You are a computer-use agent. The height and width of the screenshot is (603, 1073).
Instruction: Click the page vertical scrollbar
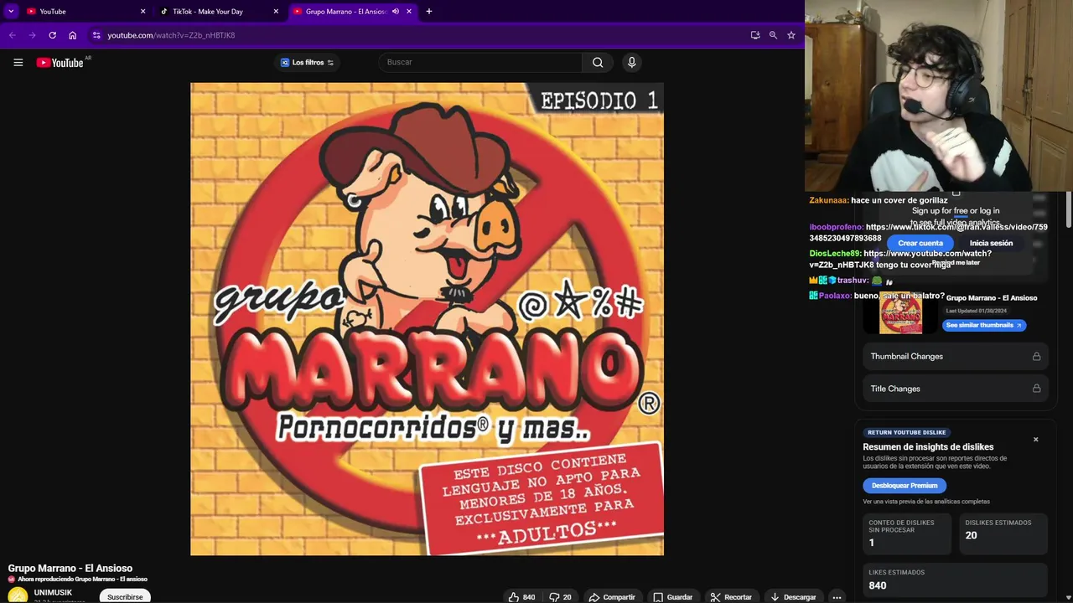tap(1068, 209)
